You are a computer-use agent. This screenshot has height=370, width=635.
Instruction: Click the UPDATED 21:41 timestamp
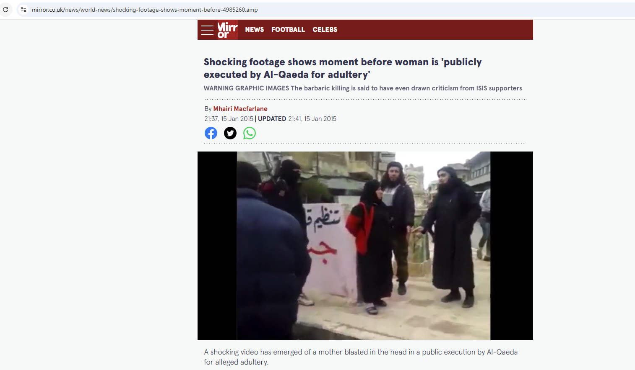point(297,119)
